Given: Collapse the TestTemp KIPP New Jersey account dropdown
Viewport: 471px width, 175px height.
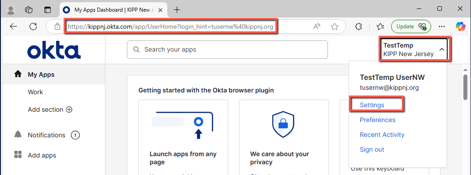Looking at the screenshot, I should point(414,49).
